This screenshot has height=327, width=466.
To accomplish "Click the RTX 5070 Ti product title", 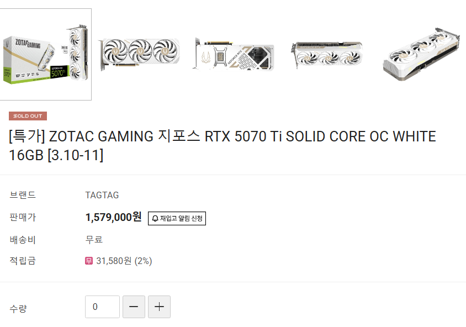I will [x=223, y=146].
